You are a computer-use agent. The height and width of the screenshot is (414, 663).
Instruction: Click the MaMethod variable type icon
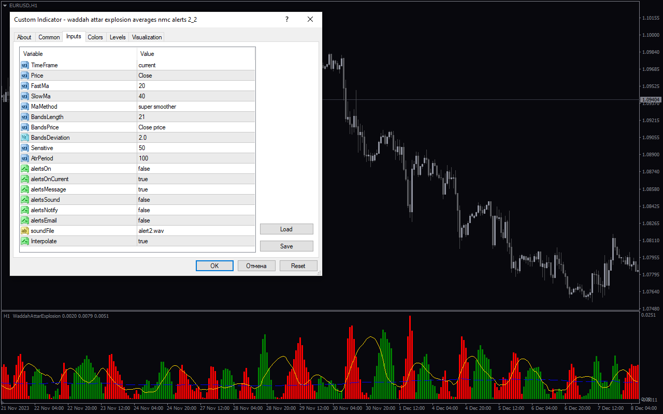(25, 107)
